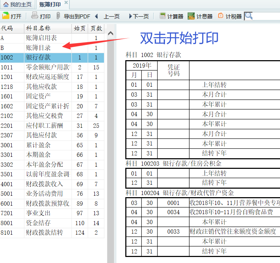This screenshot has width=280, height=263.
Task: Switch to the 我的主页 tab
Action: coord(17,5)
